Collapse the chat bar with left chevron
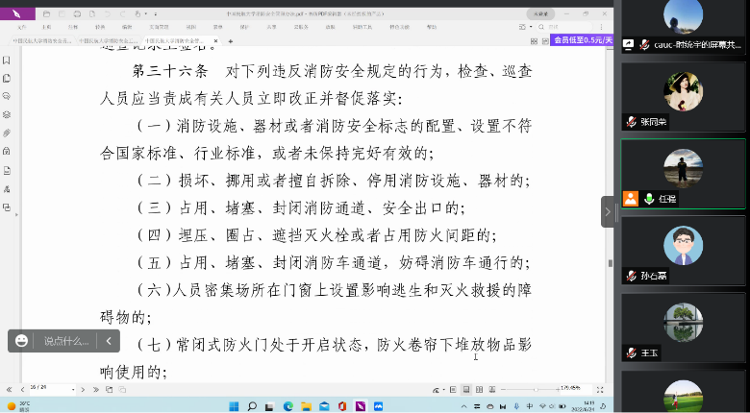750x413 pixels. tap(109, 341)
